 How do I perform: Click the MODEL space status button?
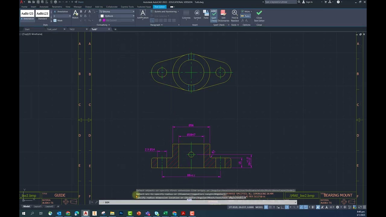click(x=259, y=207)
